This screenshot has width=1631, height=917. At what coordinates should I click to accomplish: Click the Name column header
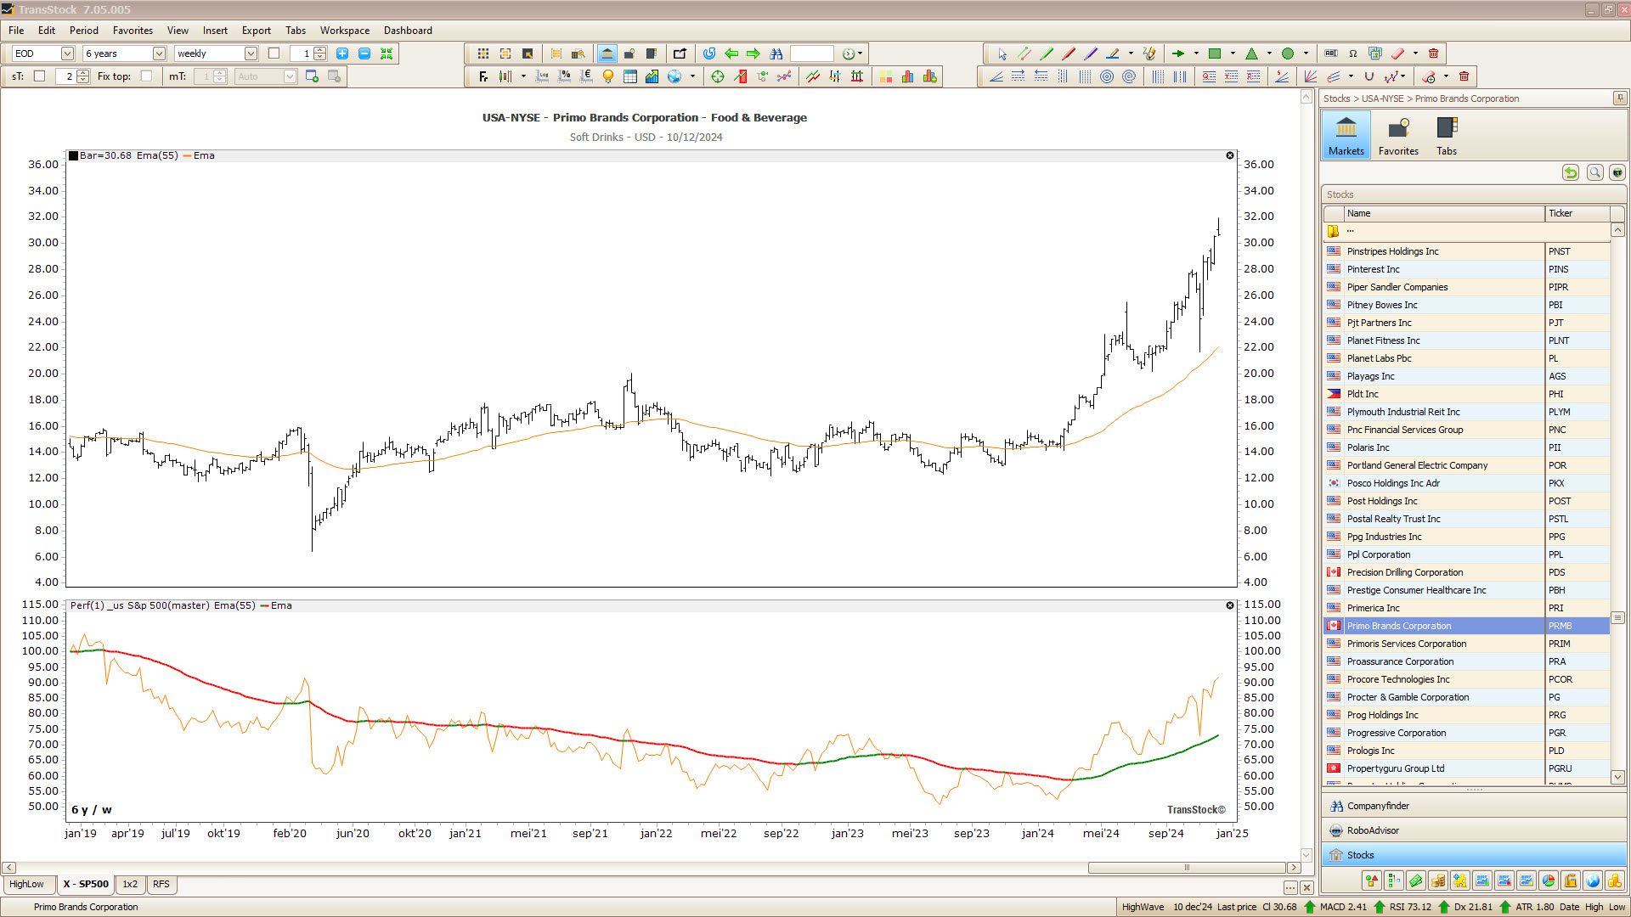coord(1443,213)
